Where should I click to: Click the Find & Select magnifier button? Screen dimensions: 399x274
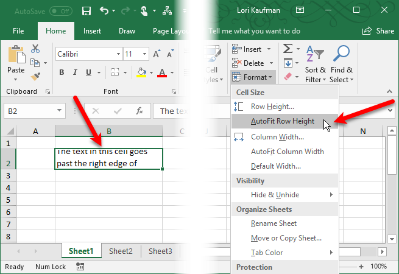tap(342, 65)
